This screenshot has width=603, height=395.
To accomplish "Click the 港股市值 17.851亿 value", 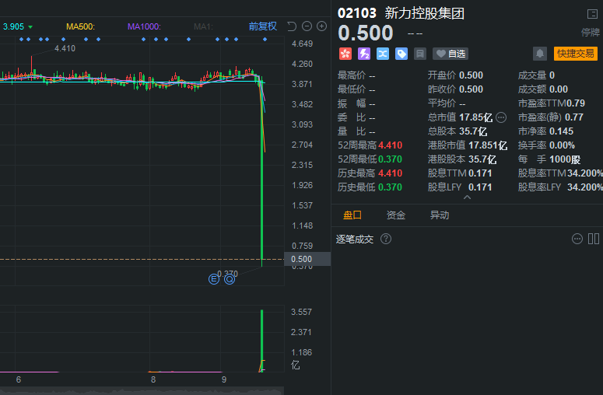I will coord(488,145).
